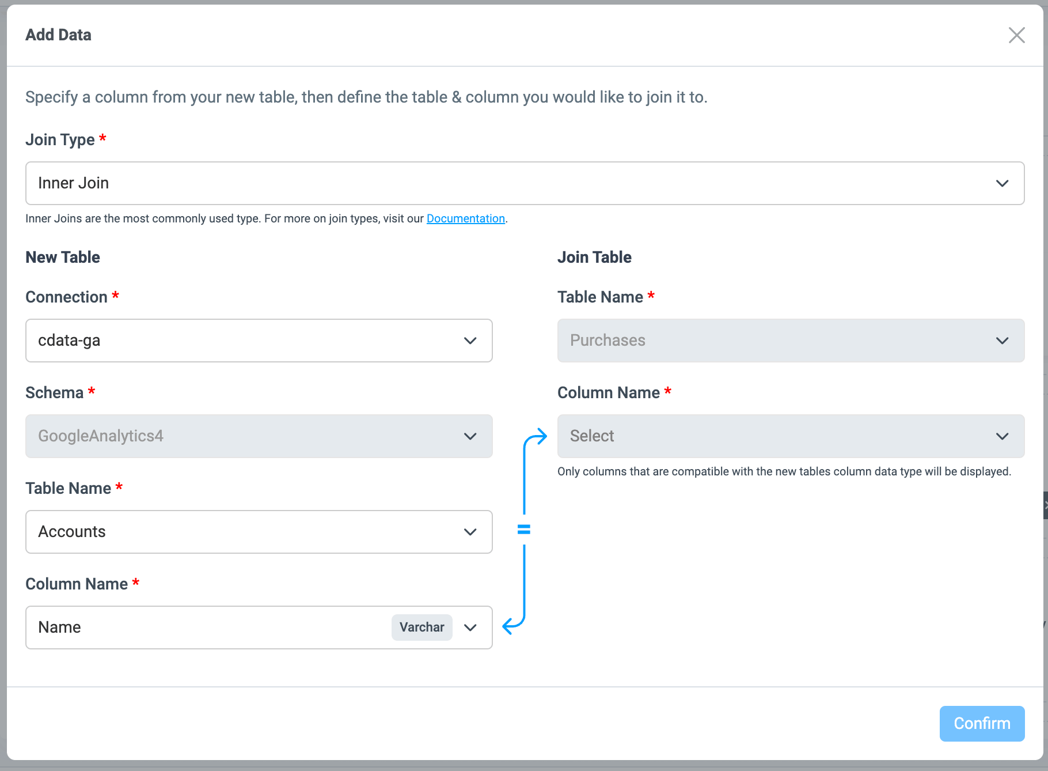Click the chevron on the Inner Join field
Image resolution: width=1048 pixels, height=771 pixels.
(x=1002, y=183)
